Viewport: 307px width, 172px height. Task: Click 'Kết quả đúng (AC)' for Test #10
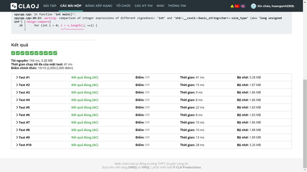click(x=85, y=145)
